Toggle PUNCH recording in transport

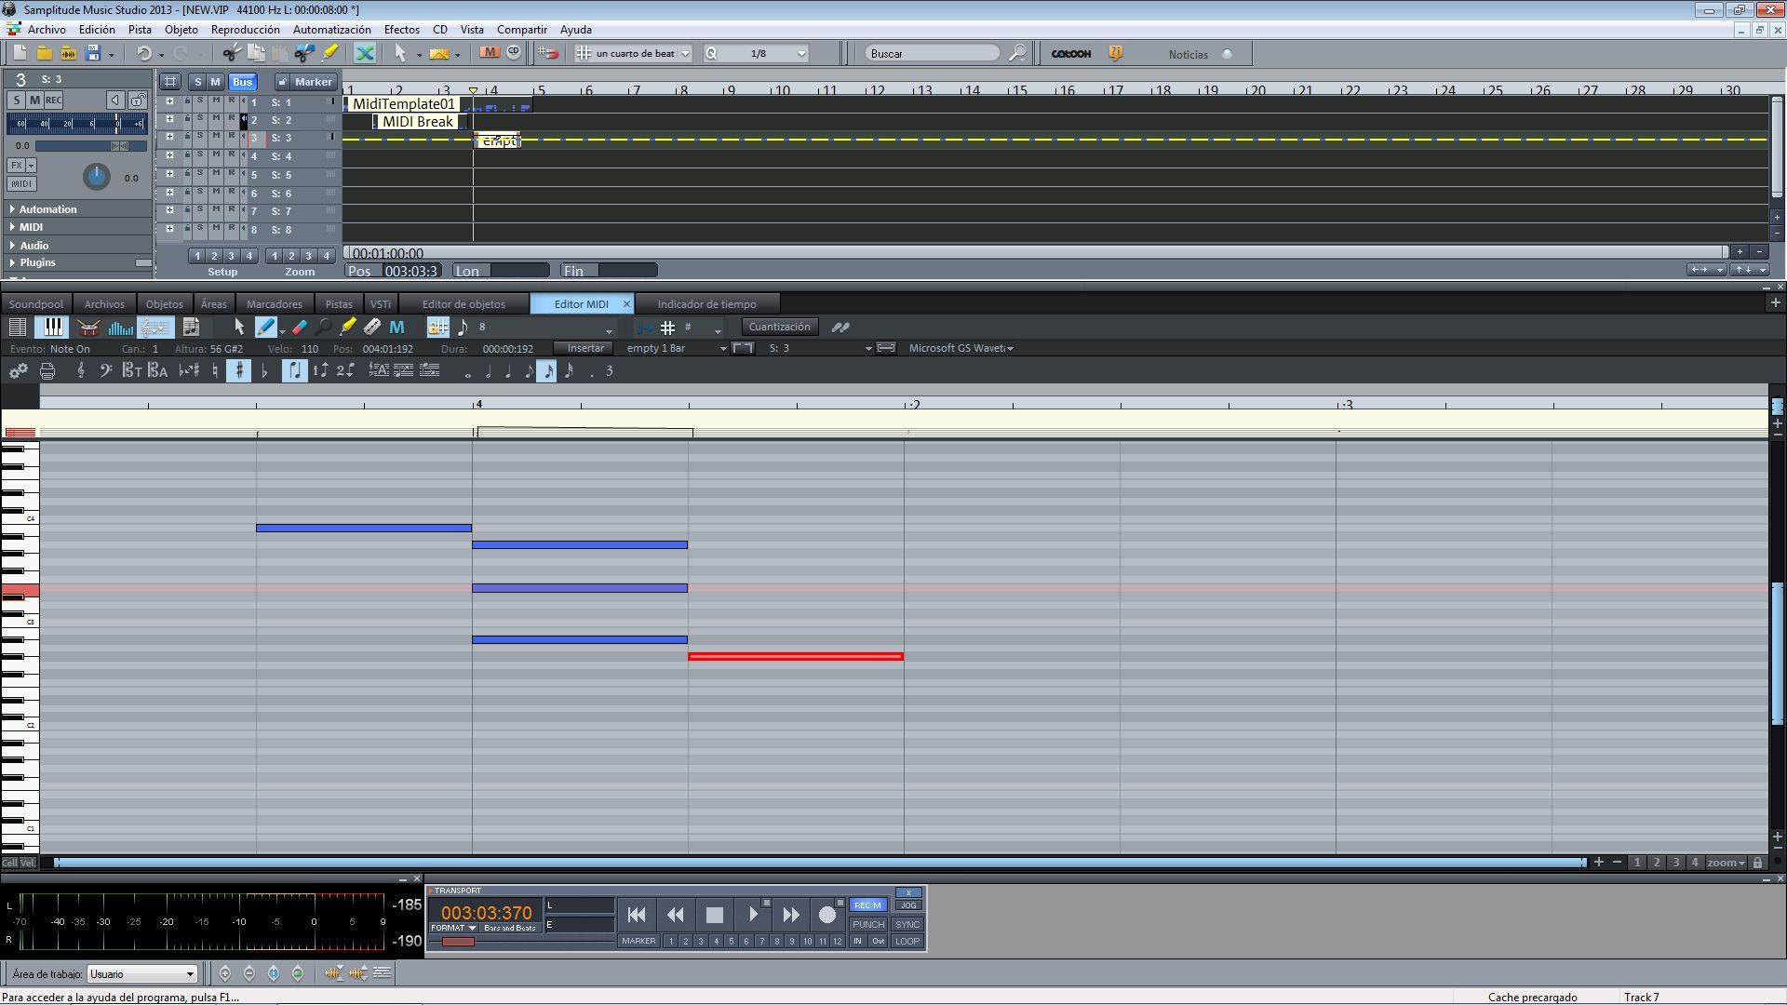[x=867, y=924]
